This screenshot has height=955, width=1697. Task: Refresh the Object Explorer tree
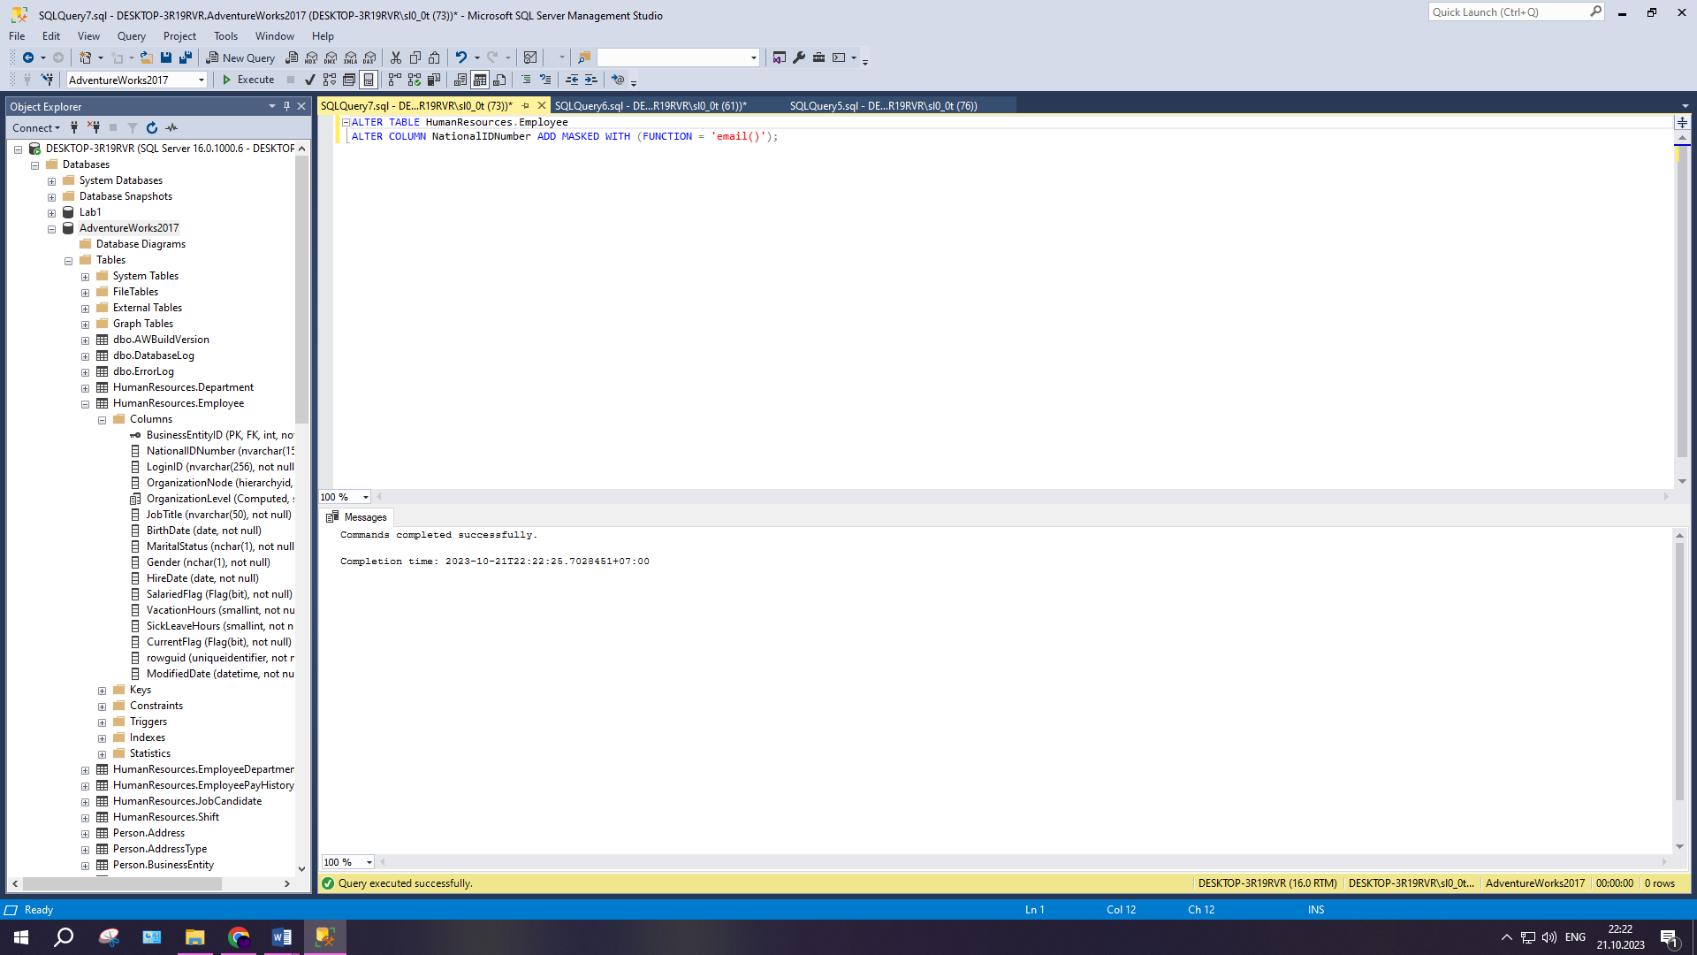(x=152, y=128)
